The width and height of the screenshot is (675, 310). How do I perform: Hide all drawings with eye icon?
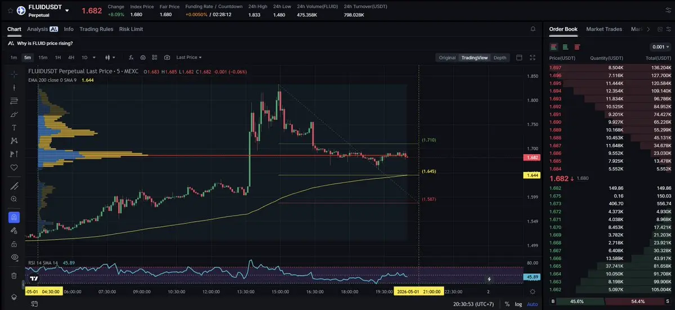(14, 257)
